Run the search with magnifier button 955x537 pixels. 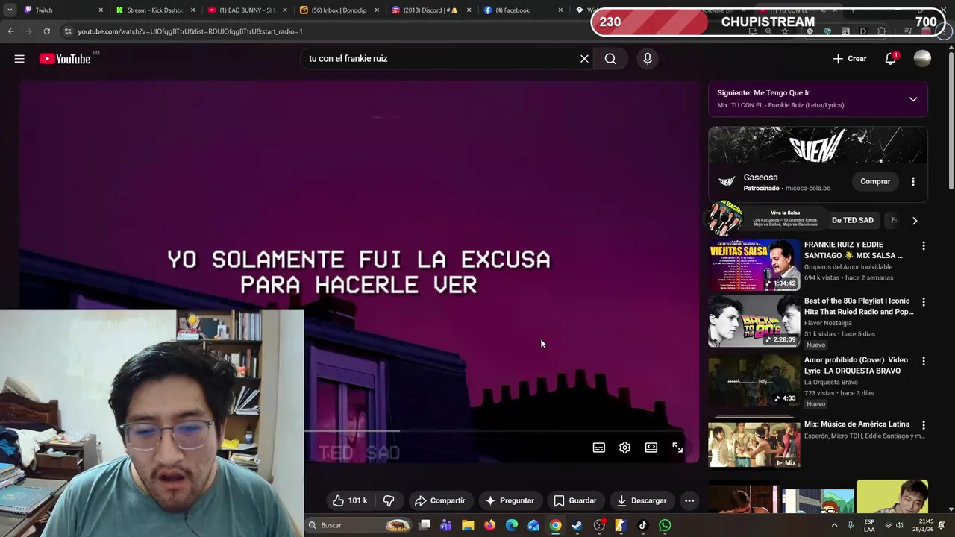[610, 59]
